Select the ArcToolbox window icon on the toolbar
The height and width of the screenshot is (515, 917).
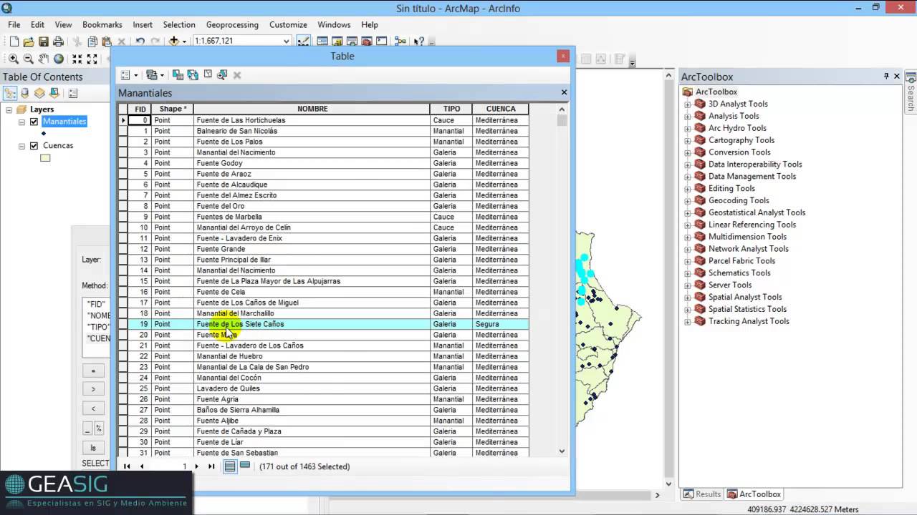coord(365,41)
